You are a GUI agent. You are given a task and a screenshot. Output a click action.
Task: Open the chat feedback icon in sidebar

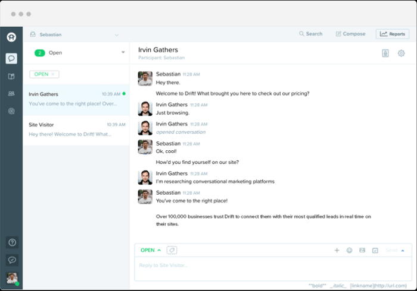(12, 260)
